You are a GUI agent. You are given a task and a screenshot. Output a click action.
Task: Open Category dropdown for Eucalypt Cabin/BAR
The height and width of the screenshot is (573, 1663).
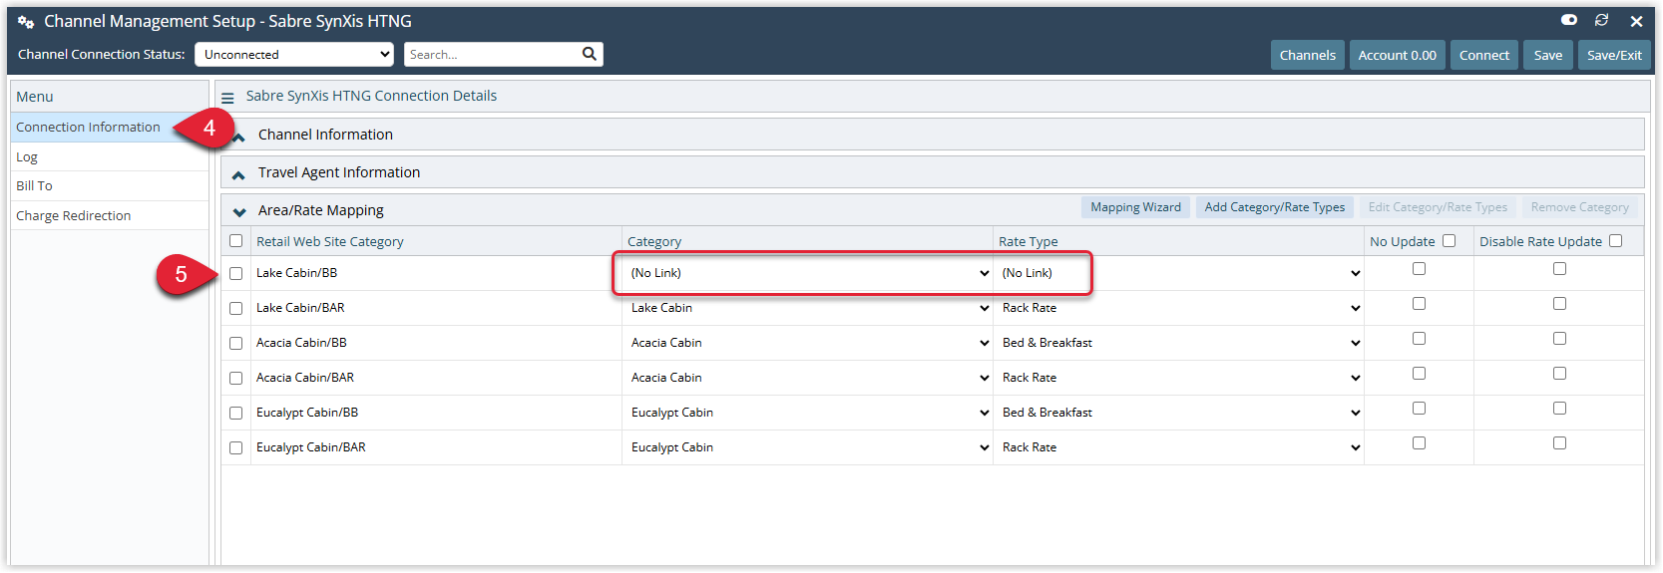click(x=808, y=447)
